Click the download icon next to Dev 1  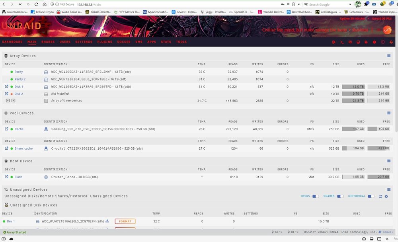107,221
